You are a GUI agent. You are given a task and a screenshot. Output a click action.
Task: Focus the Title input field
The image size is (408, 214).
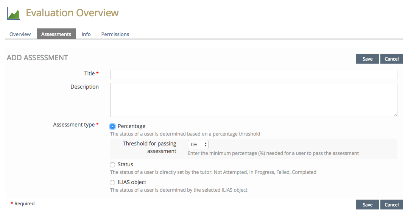(x=254, y=74)
